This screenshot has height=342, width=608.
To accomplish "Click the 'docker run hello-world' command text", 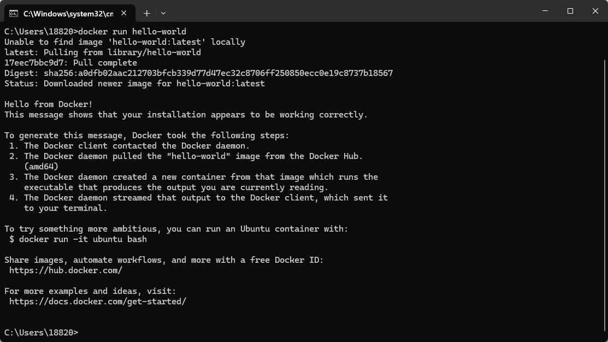I will pyautogui.click(x=132, y=32).
